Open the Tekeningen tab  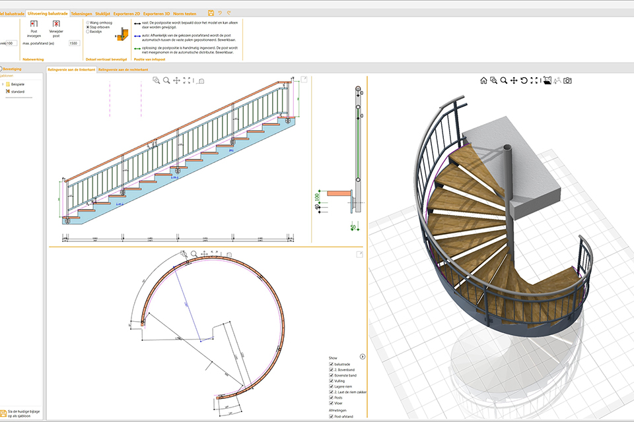click(82, 14)
